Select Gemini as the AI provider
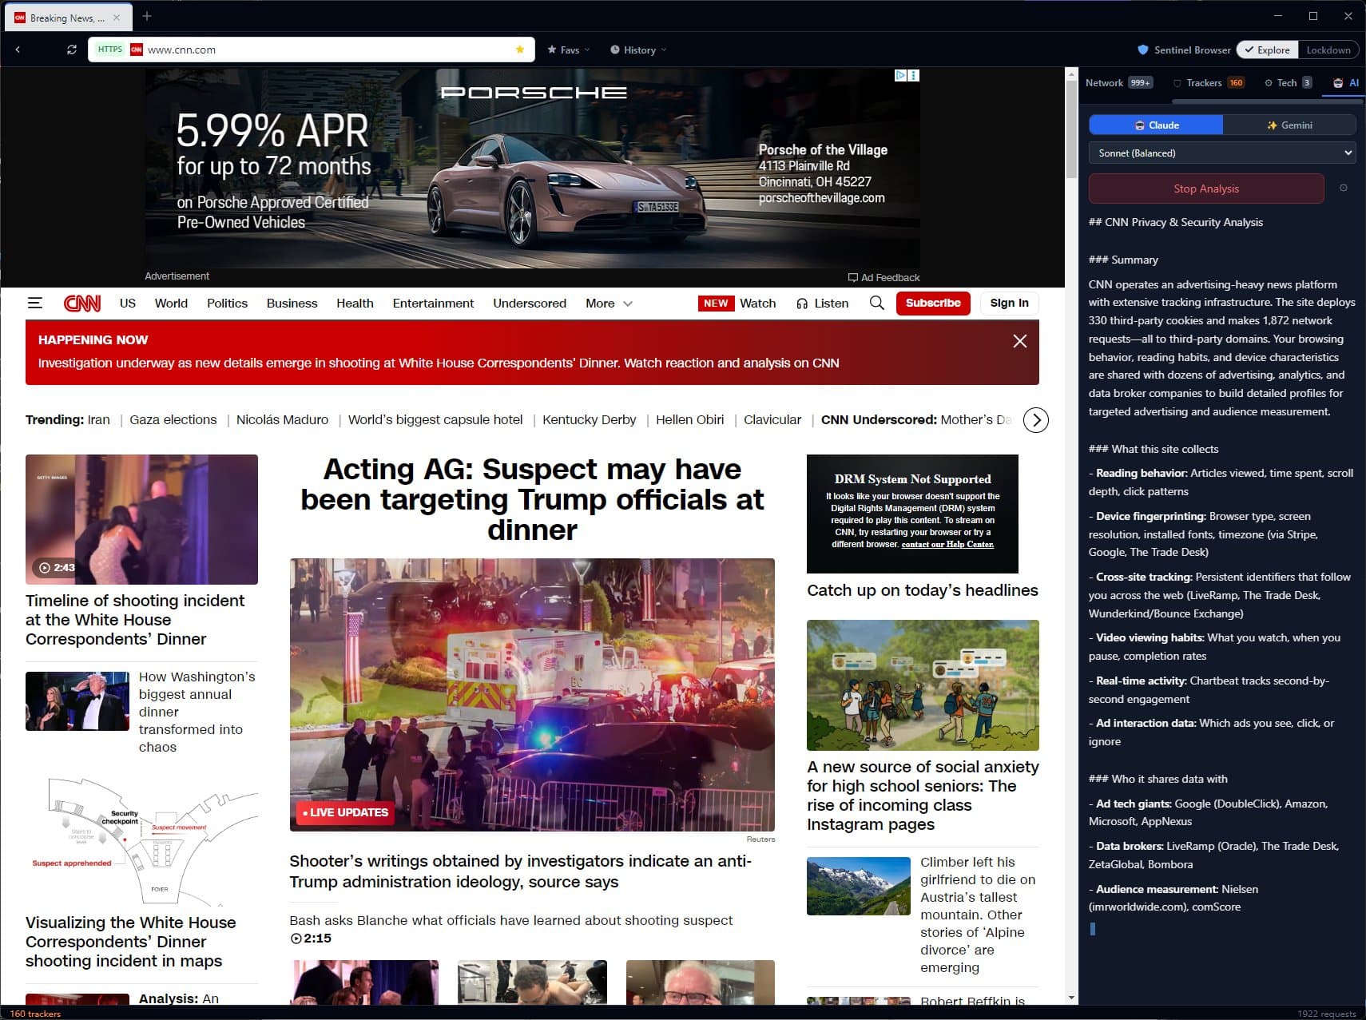The width and height of the screenshot is (1366, 1020). [1289, 125]
